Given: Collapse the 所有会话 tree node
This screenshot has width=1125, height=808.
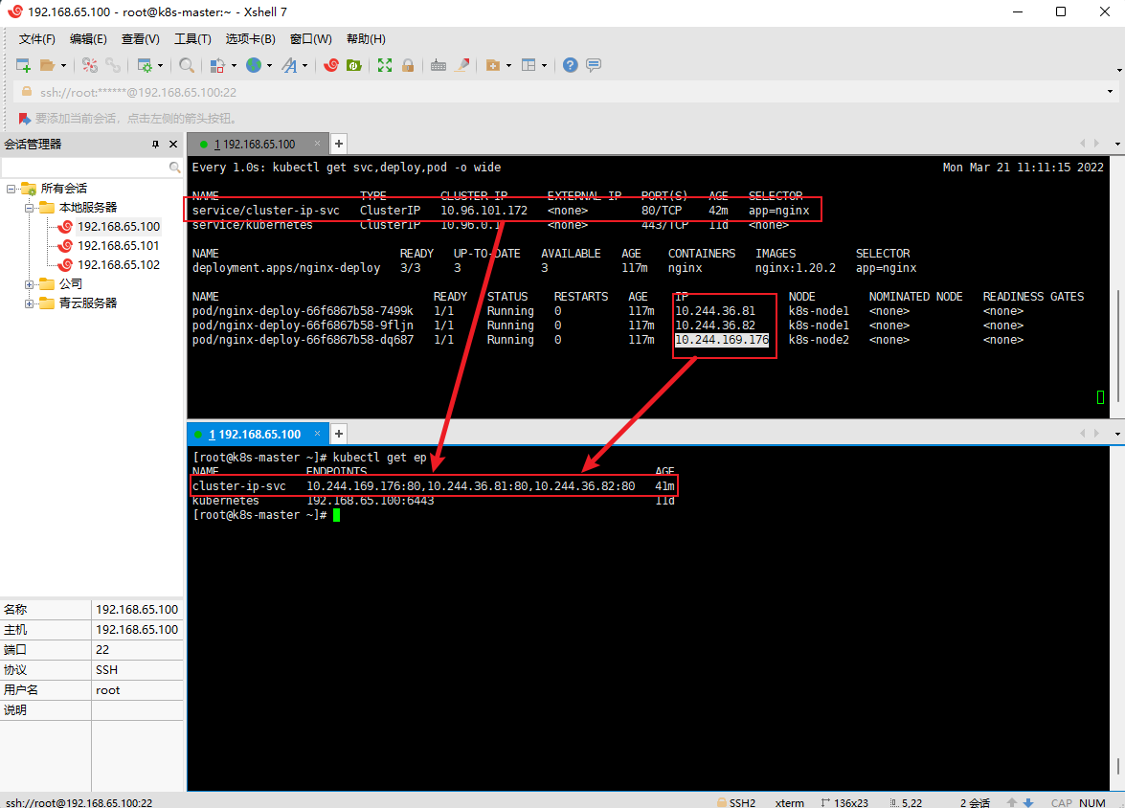Looking at the screenshot, I should (11, 189).
